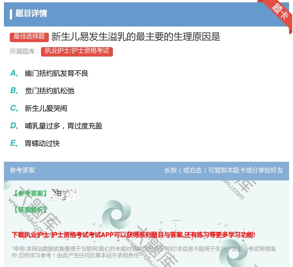Click the answer image showing B
The height and width of the screenshot is (267, 293).
coord(64,194)
